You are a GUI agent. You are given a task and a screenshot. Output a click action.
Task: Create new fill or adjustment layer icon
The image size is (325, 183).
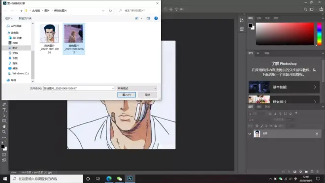point(300,172)
